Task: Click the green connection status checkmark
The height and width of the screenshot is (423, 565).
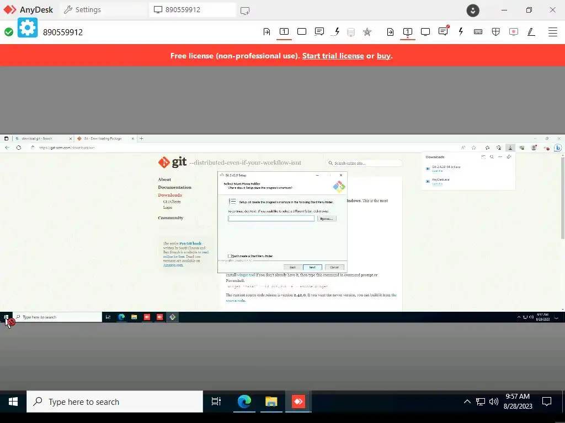Action: 9,32
